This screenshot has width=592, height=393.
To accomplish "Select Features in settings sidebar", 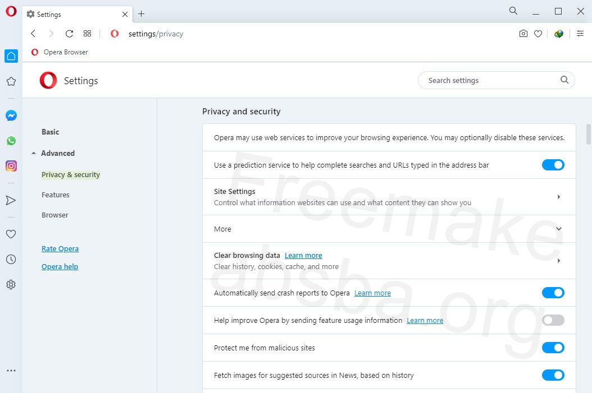I will (x=56, y=195).
